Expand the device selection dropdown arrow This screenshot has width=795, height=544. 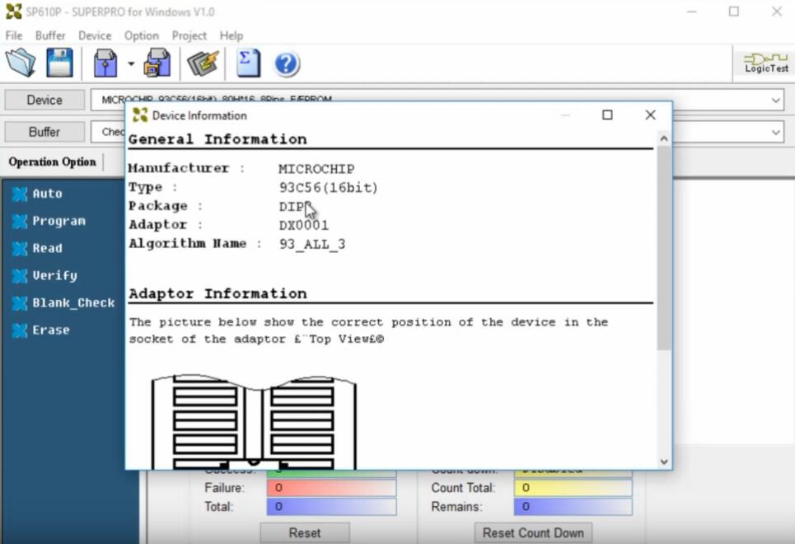tap(776, 100)
